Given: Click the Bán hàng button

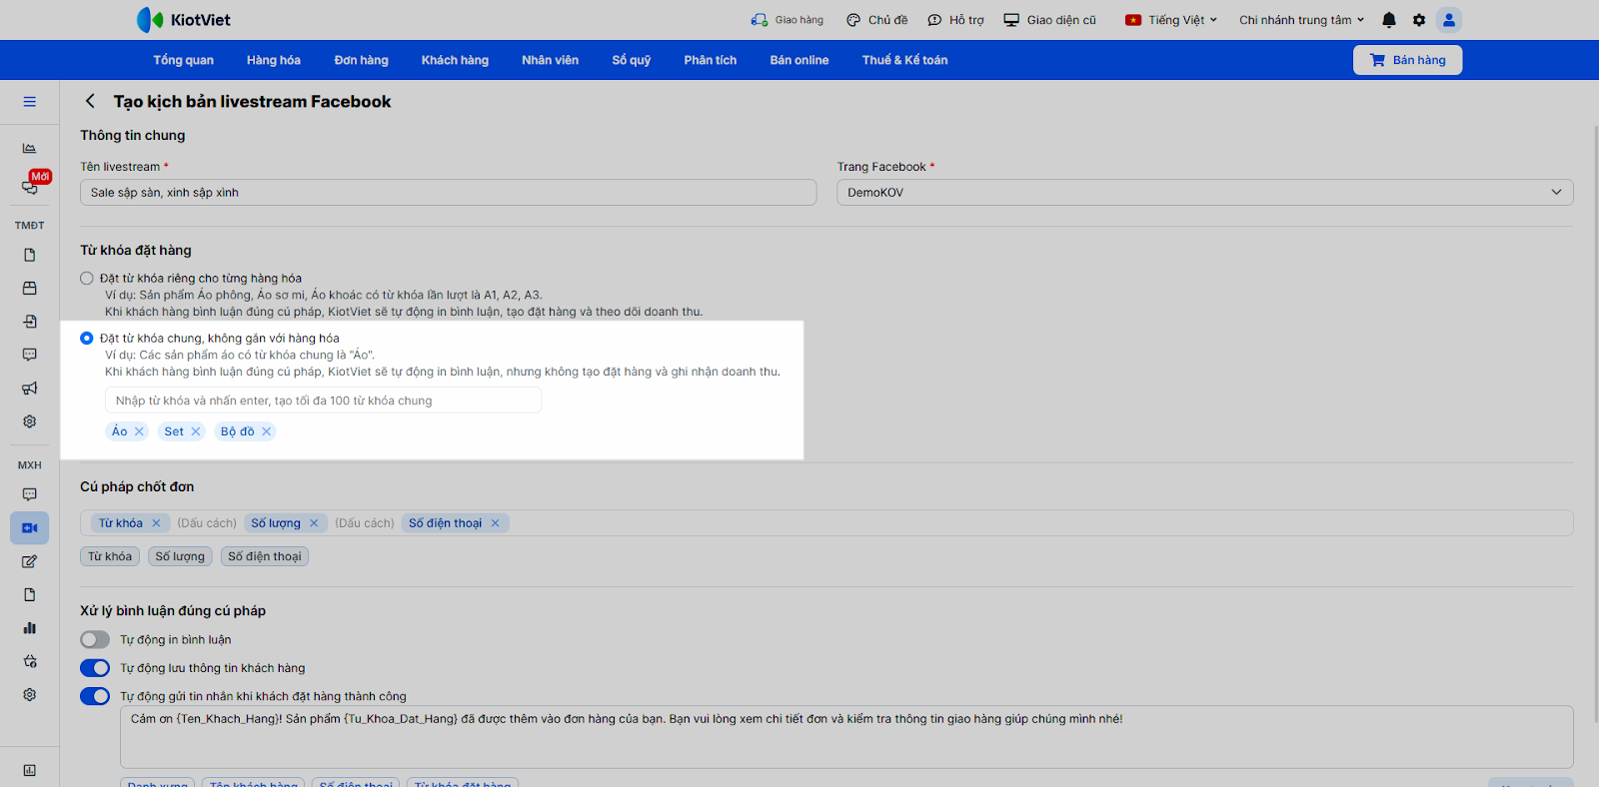Looking at the screenshot, I should [1407, 60].
